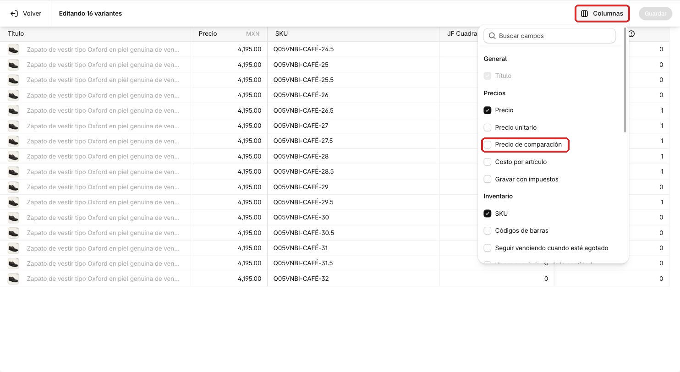Select SKU cell Q05VNBI-CAFÉ-29.5
Viewport: 680px width, 372px height.
click(353, 202)
